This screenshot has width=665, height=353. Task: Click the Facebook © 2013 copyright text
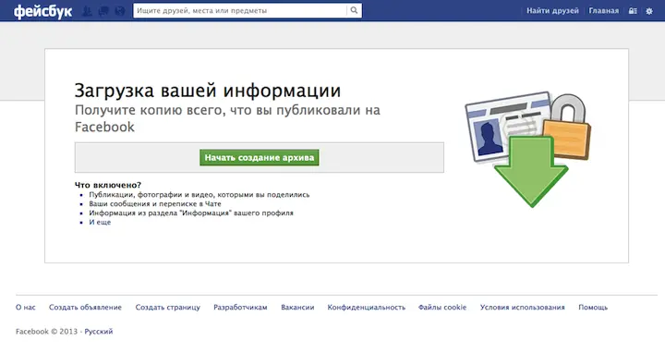pyautogui.click(x=47, y=332)
